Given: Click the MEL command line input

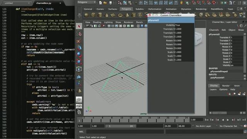Looking at the screenshot, I should [x=125, y=132].
